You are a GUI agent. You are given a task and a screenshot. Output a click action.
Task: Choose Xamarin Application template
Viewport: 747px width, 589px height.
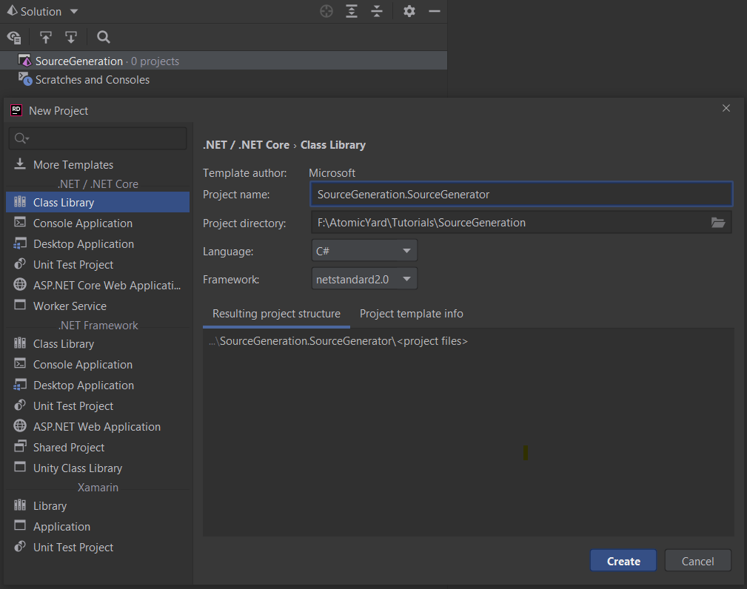click(98, 527)
